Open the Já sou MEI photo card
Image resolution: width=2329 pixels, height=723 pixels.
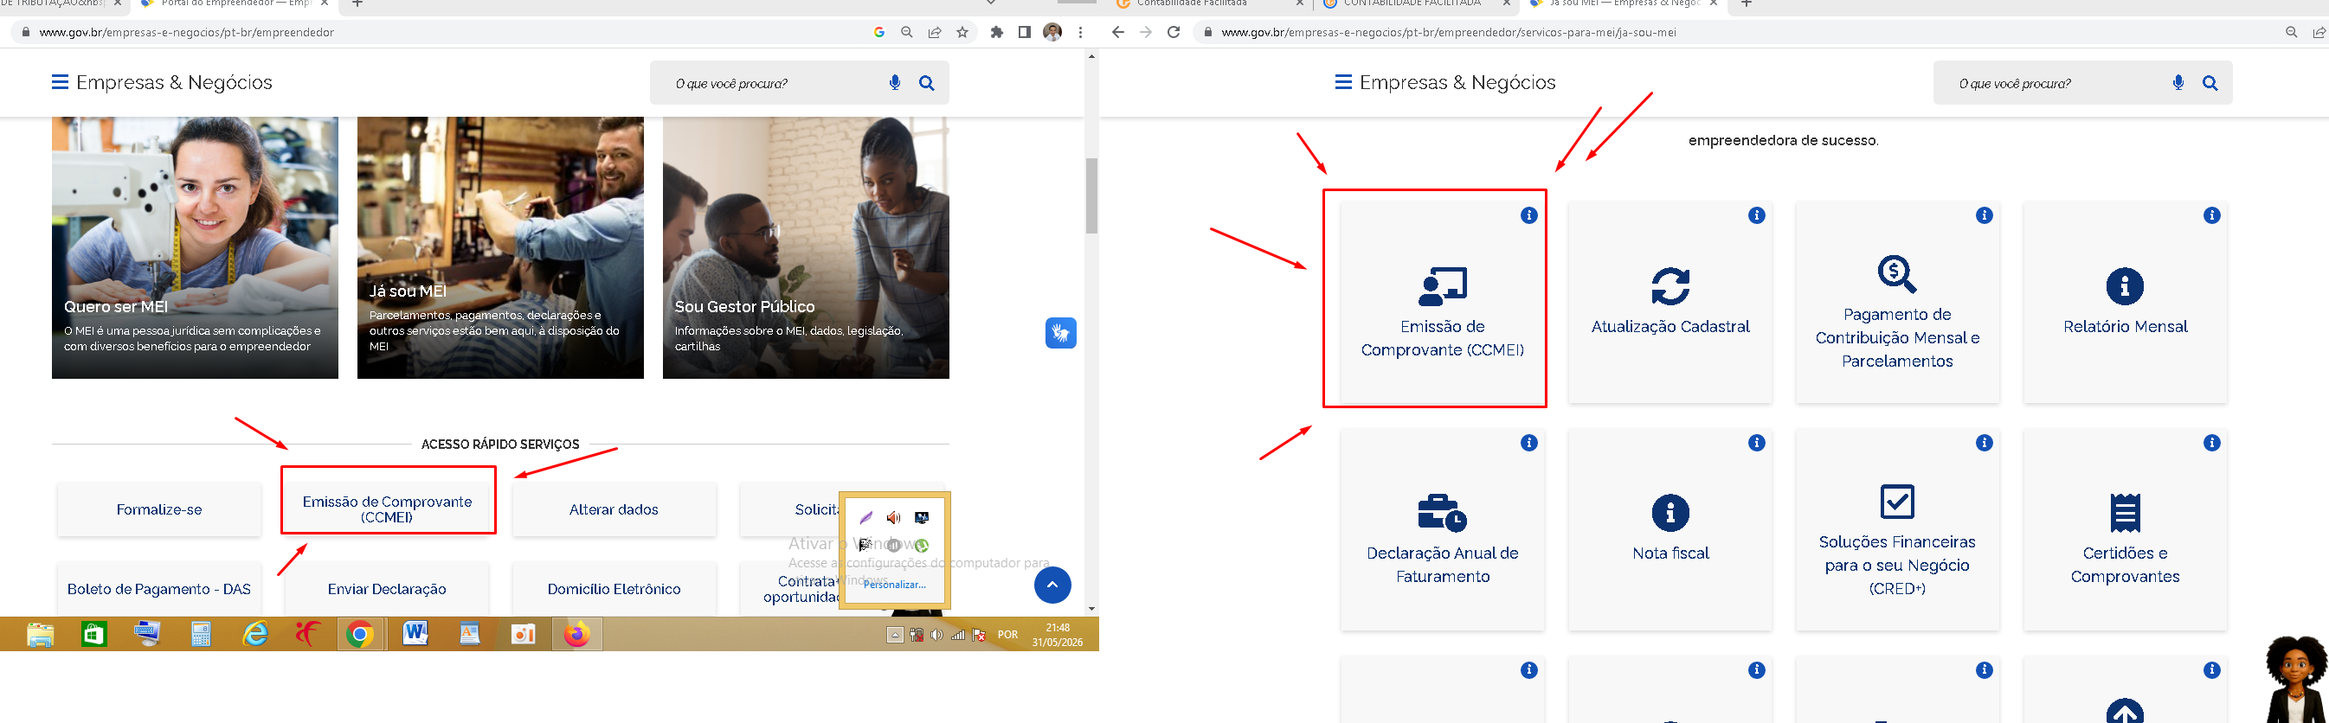coord(500,247)
